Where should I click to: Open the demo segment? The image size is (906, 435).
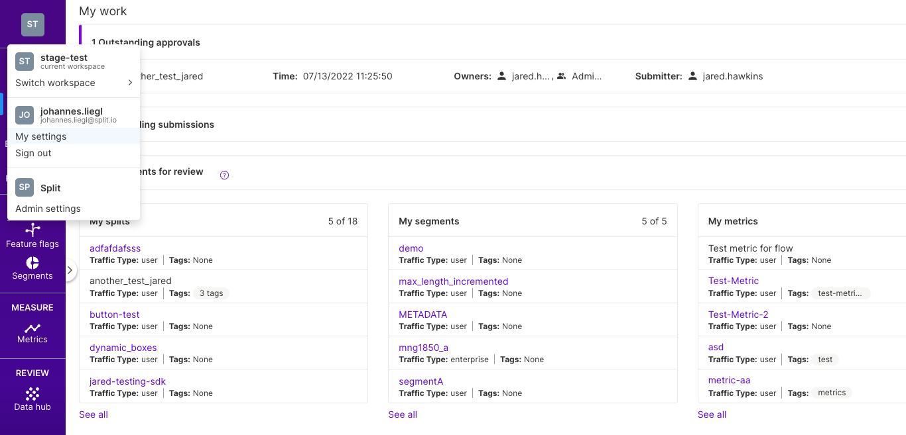pyautogui.click(x=411, y=248)
